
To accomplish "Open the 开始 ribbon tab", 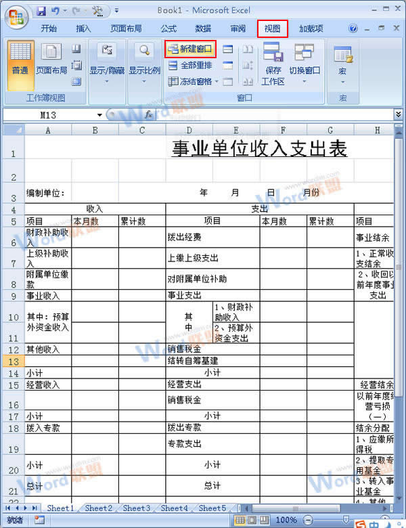I will coord(49,28).
